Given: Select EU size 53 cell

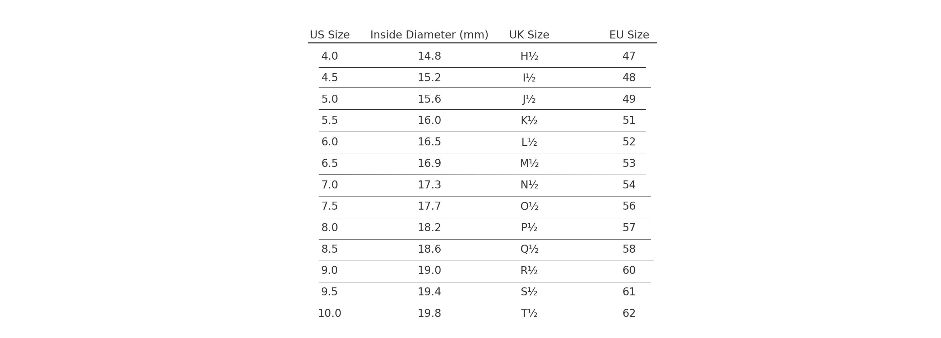Looking at the screenshot, I should pos(629,163).
